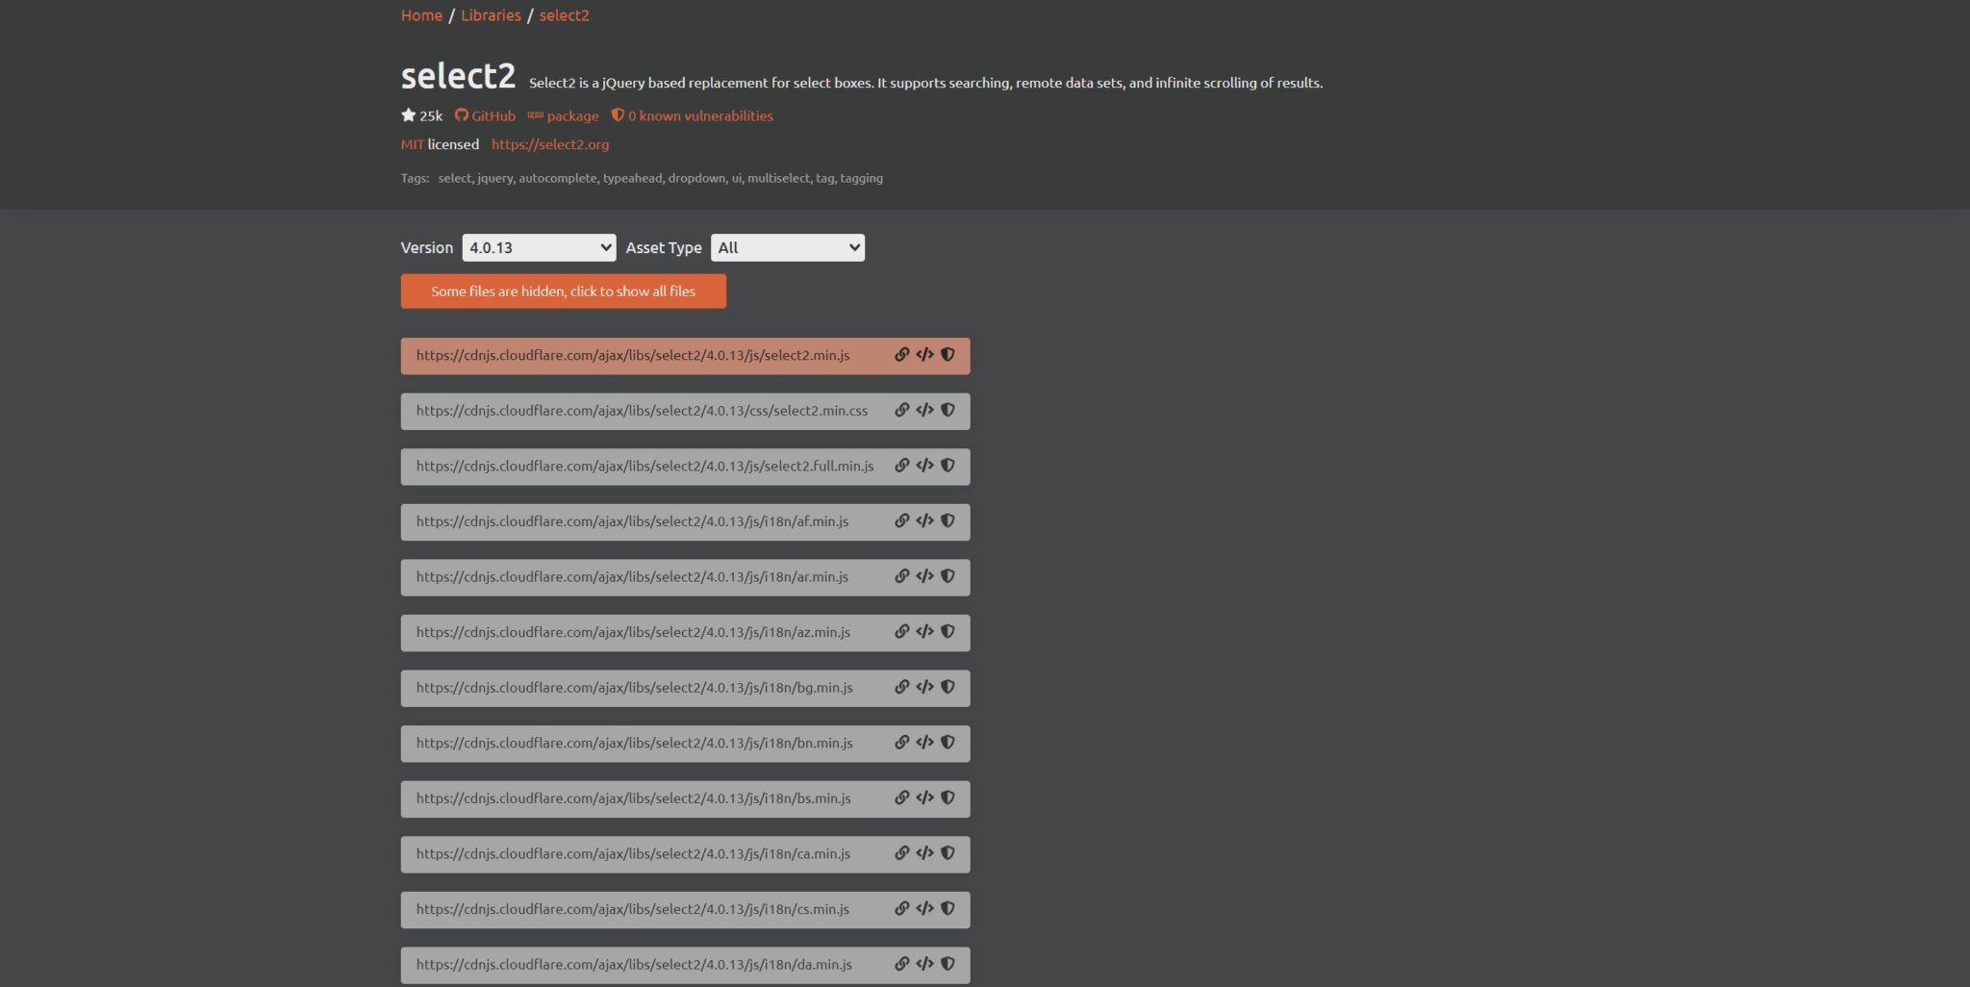Image resolution: width=1970 pixels, height=987 pixels.
Task: Copy script tag icon for select2.min.css
Action: (x=924, y=411)
